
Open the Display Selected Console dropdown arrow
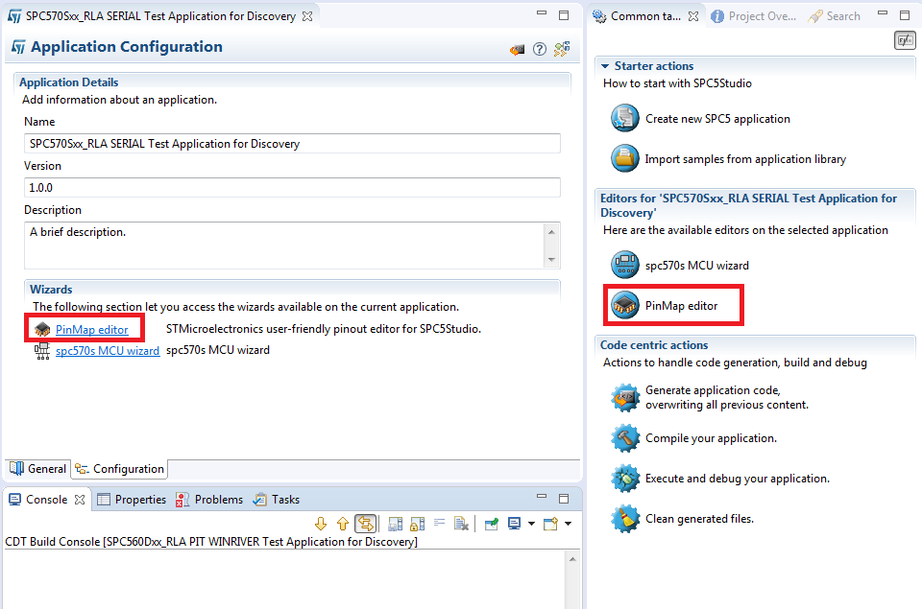[531, 524]
